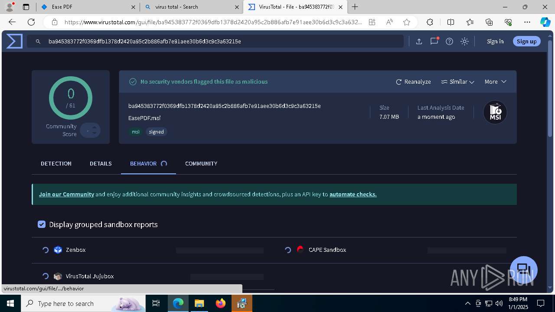Open the Windows Start menu
The width and height of the screenshot is (555, 312).
tap(10, 303)
